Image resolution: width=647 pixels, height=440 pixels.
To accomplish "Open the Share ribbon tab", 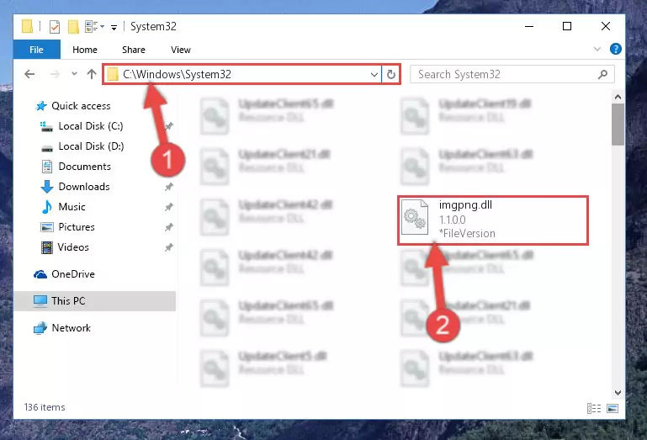I will 133,50.
